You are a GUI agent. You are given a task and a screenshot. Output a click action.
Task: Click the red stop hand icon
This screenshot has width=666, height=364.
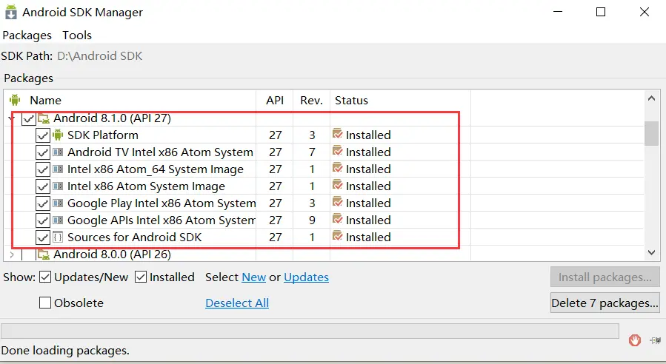point(634,340)
